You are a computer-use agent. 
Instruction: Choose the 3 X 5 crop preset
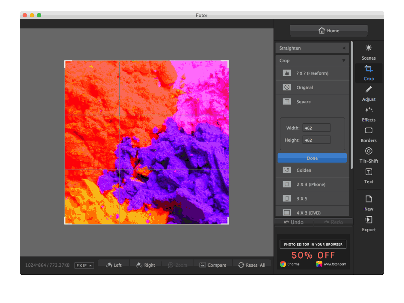click(x=312, y=199)
